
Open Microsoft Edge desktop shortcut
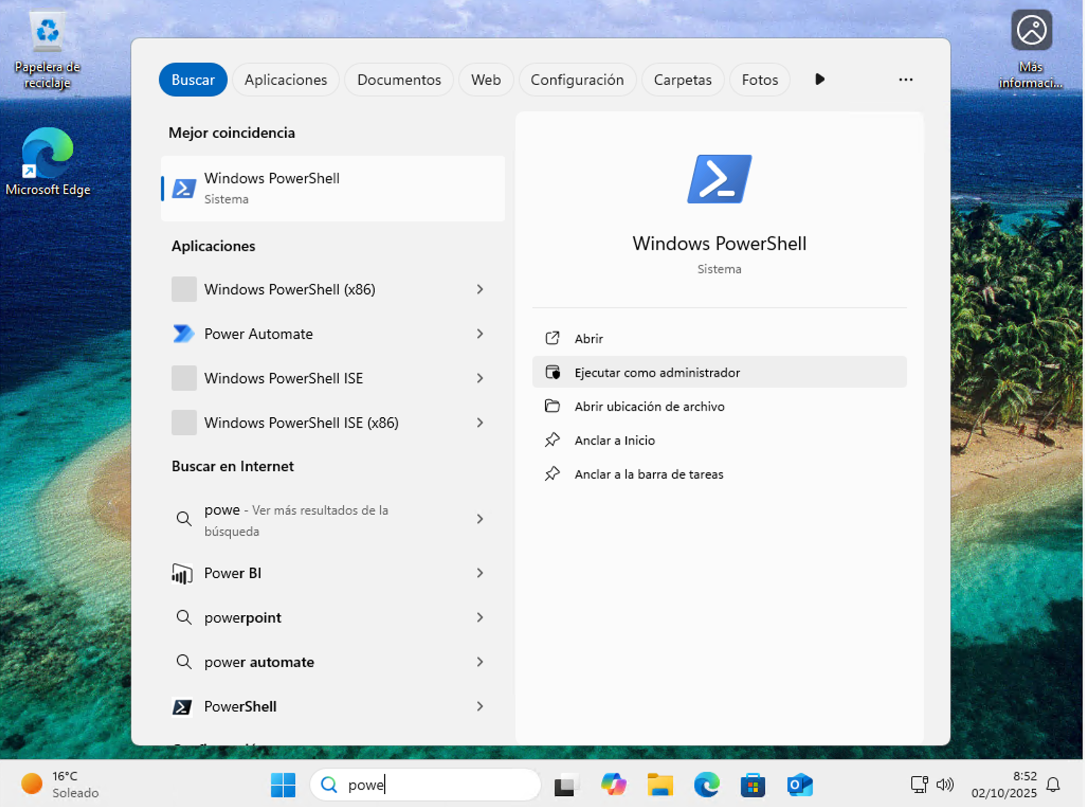click(48, 162)
